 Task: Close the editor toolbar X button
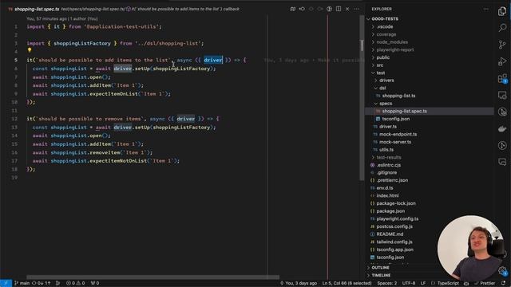click(347, 9)
